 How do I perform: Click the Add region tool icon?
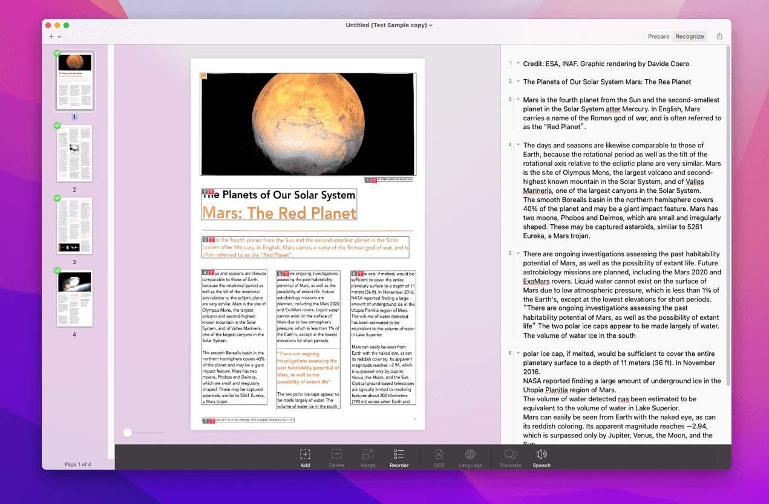tap(305, 454)
